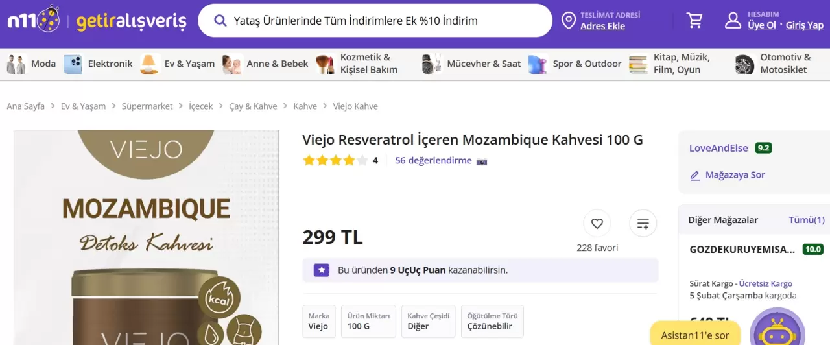Open the 56 değerlendirme reviews link
Viewport: 830px width, 345px height.
coord(433,160)
